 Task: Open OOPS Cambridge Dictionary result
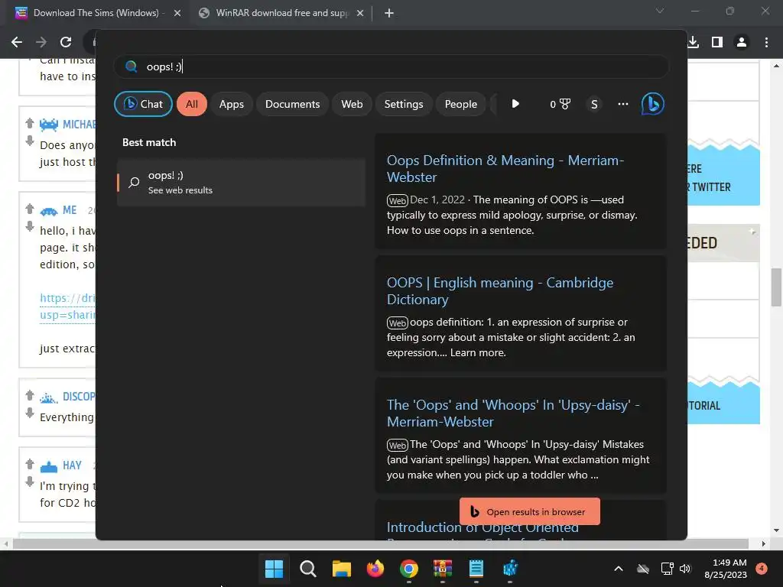tap(500, 291)
